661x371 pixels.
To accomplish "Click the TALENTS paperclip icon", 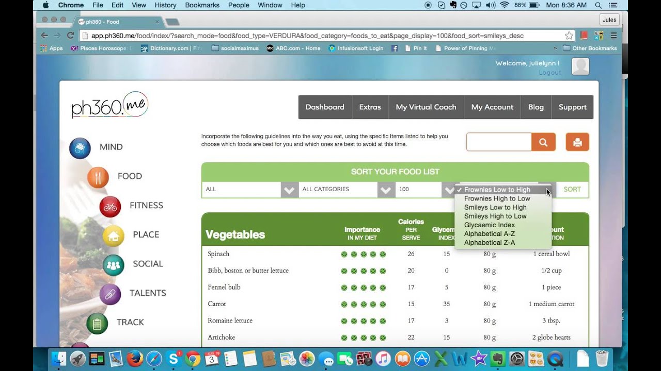I will [110, 294].
